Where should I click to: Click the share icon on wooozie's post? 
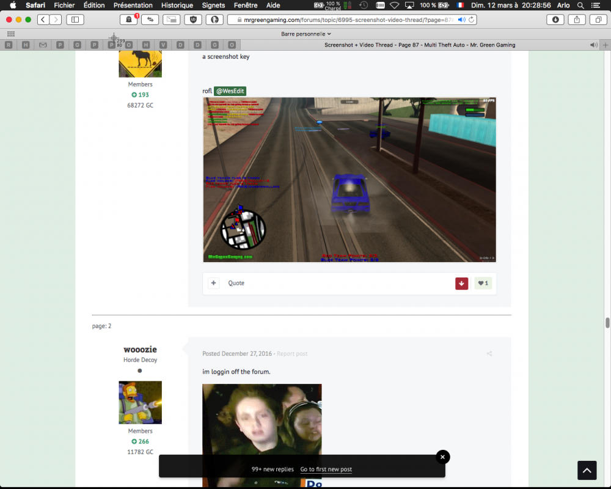(x=489, y=354)
